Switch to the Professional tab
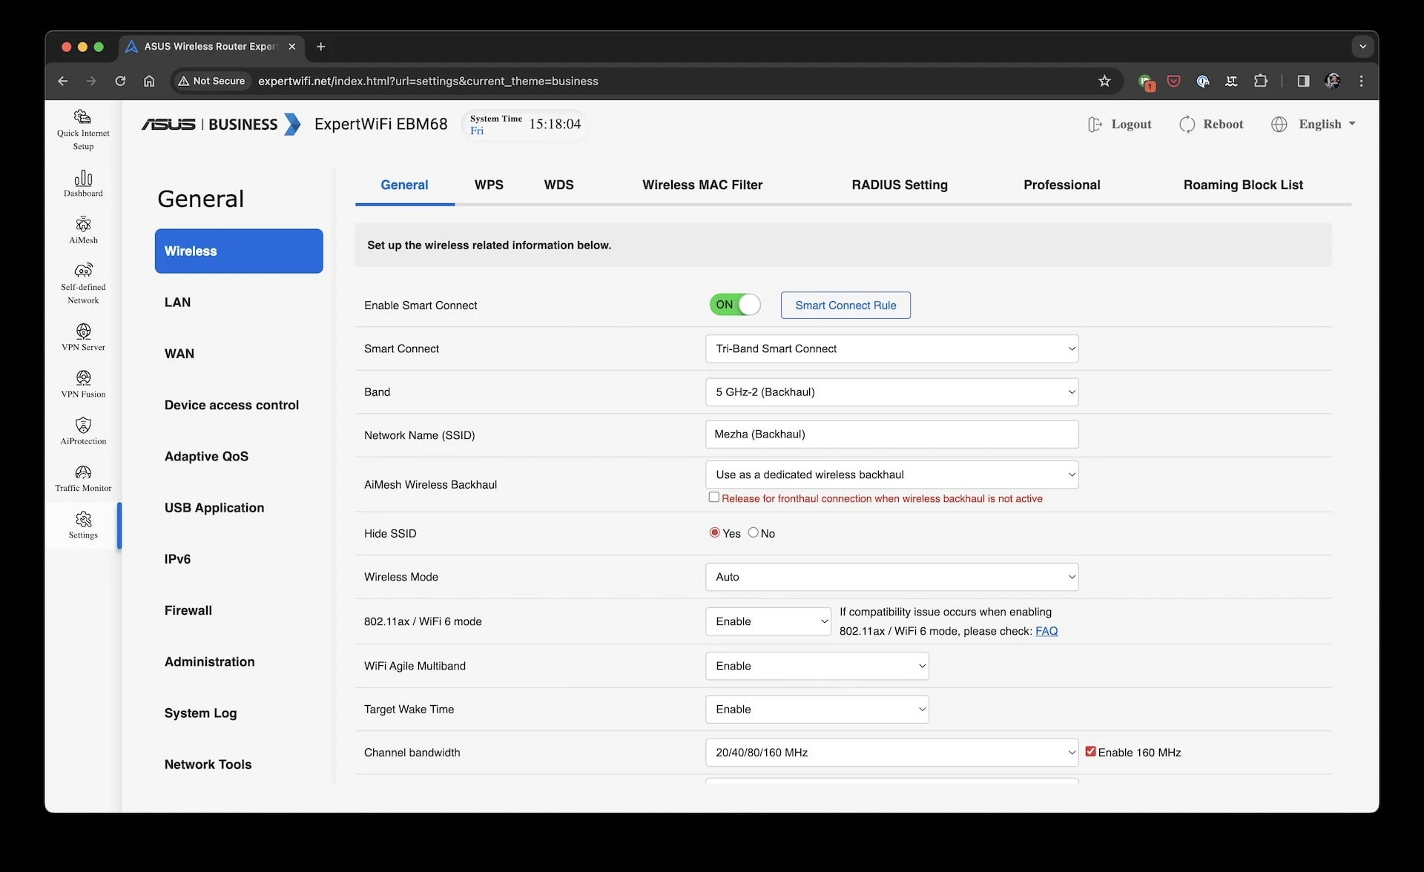The width and height of the screenshot is (1424, 872). 1061,185
